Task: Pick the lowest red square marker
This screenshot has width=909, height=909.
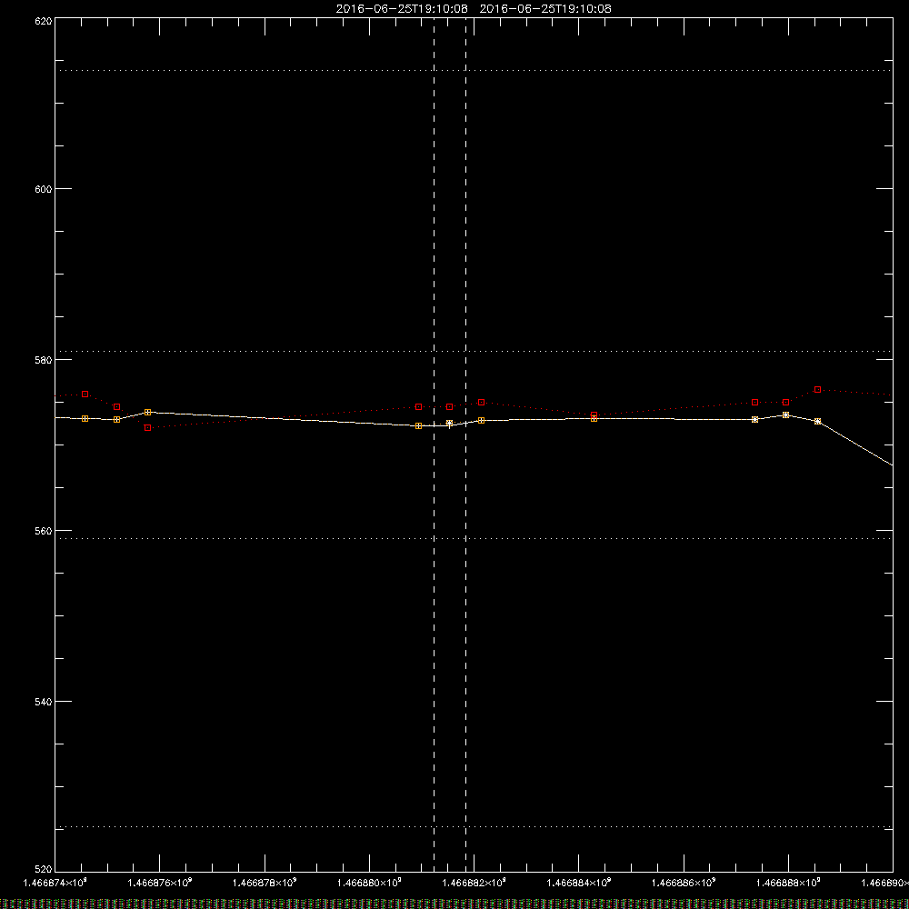Action: 148,428
